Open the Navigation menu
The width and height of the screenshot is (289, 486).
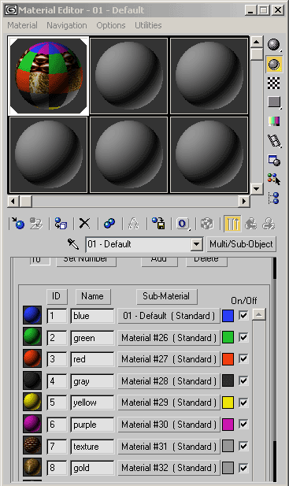point(67,25)
